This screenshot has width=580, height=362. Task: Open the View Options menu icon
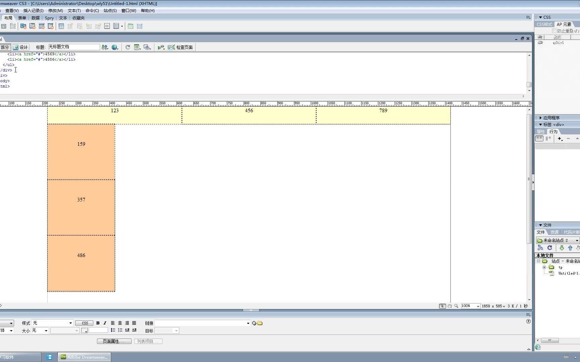tap(137, 47)
